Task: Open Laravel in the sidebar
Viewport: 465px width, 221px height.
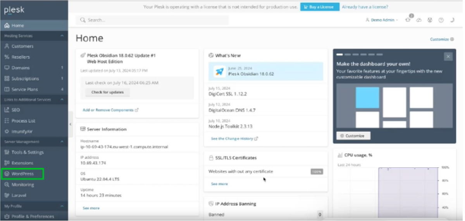Action: tap(34, 195)
